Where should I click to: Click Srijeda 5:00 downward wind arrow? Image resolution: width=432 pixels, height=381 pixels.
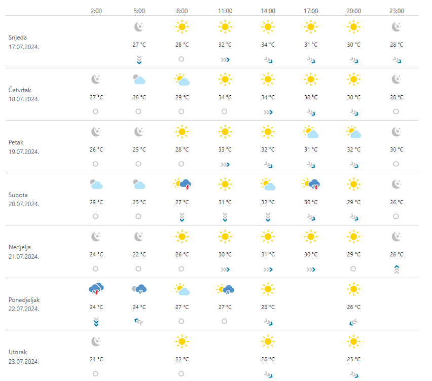139,60
